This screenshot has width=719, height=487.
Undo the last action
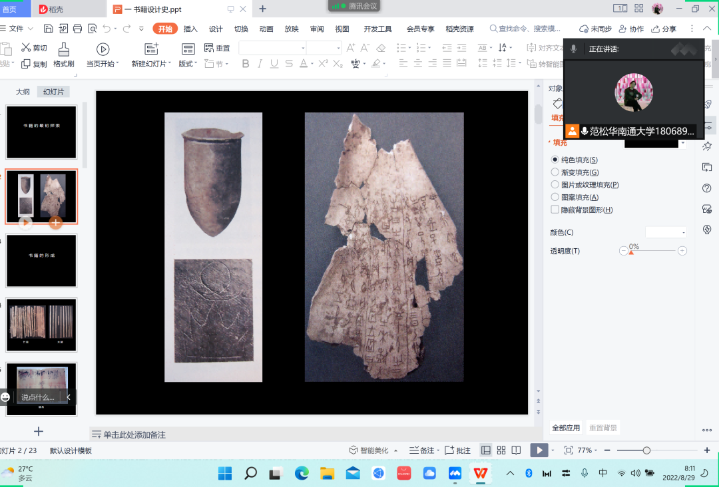click(x=107, y=29)
